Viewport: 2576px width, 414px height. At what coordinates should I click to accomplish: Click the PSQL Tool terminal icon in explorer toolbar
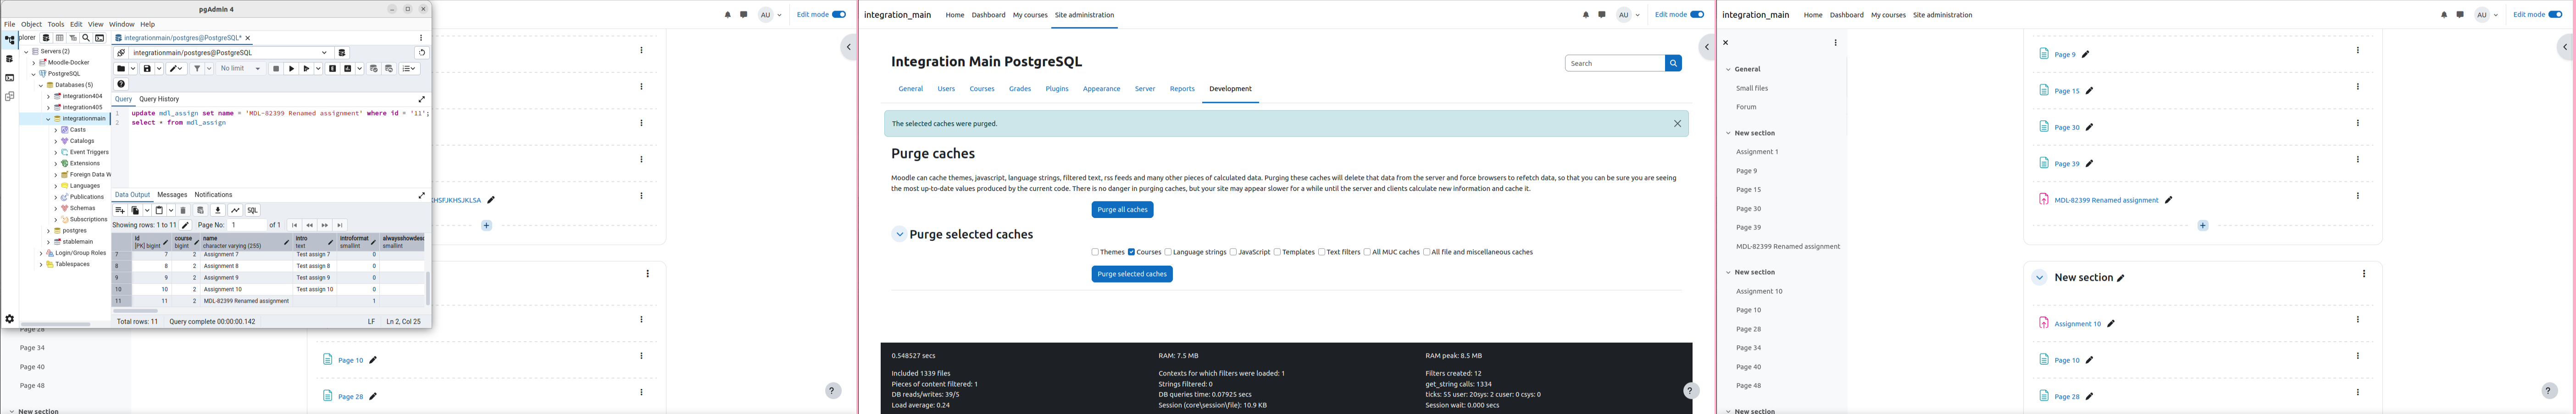[100, 38]
